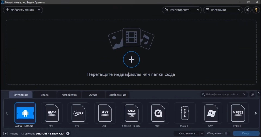Click the Перетащите медиафайлы или папки сюда text

pyautogui.click(x=131, y=74)
